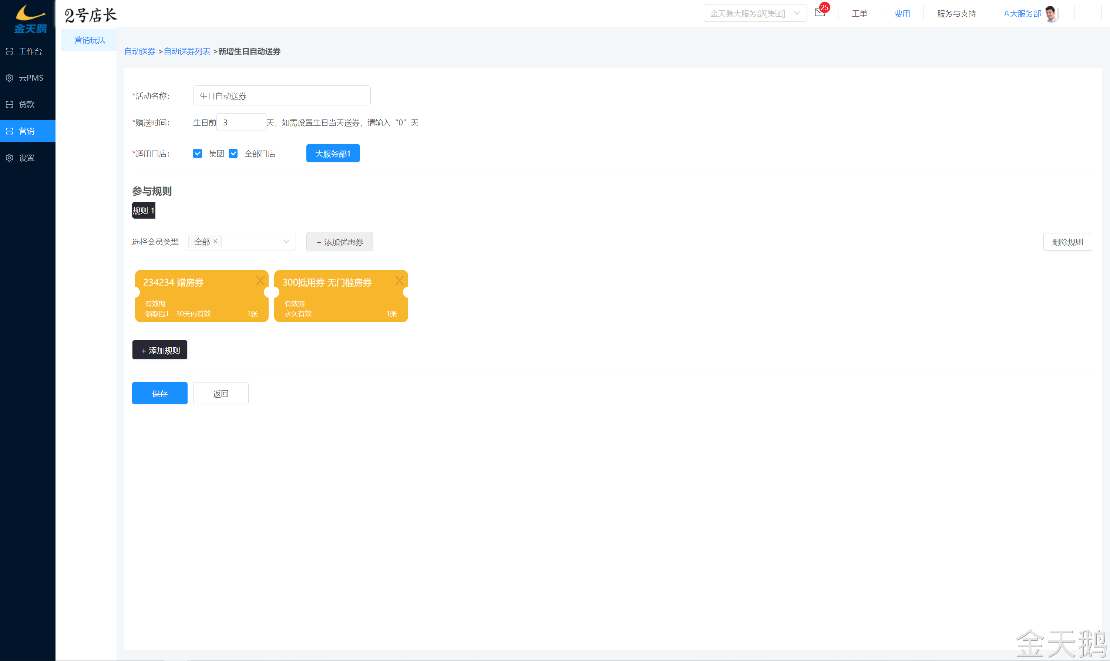
Task: Toggle the 集团 checkbox
Action: [x=198, y=154]
